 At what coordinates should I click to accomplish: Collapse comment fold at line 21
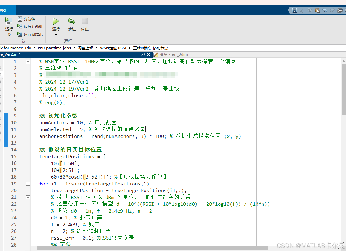tap(28, 198)
